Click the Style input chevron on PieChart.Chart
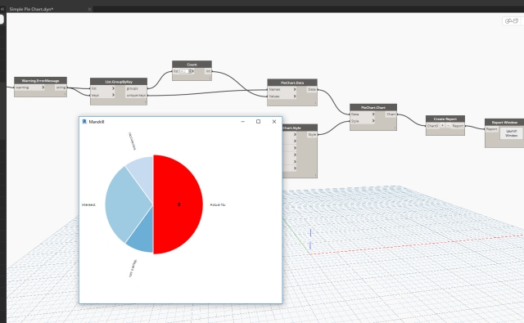524x323 pixels. 373,121
